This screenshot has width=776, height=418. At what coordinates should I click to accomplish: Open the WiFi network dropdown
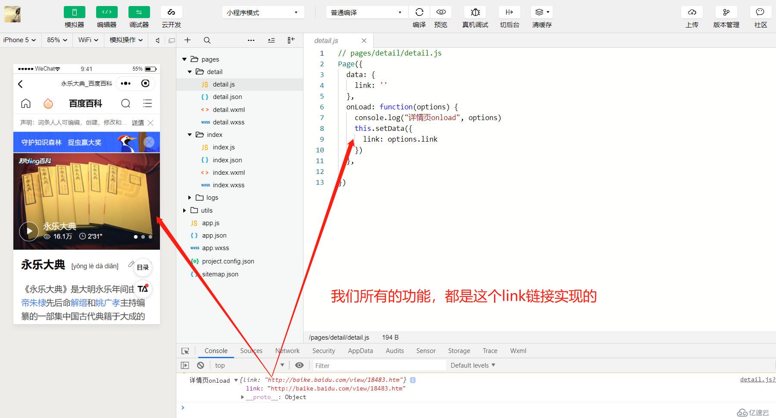(x=88, y=40)
